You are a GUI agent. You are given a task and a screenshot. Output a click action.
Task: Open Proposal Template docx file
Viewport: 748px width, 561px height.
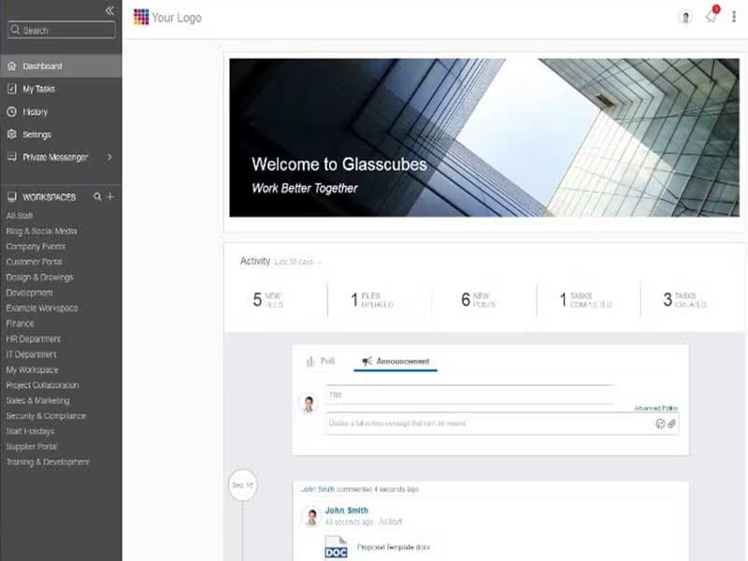(394, 547)
